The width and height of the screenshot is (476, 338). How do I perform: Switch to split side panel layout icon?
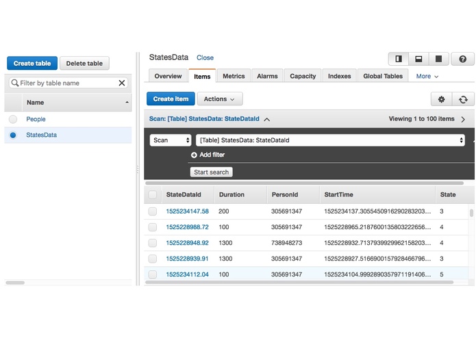click(x=399, y=59)
